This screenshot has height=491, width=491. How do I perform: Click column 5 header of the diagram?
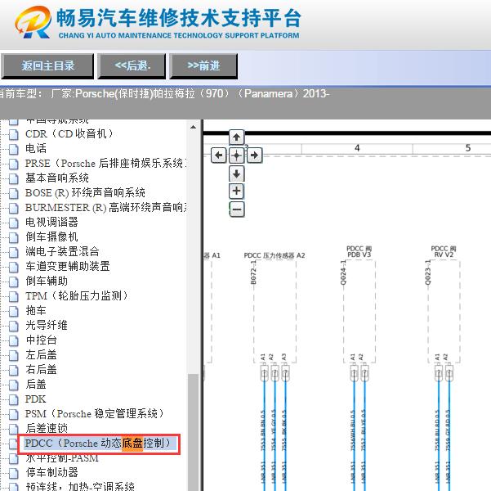[x=468, y=148]
